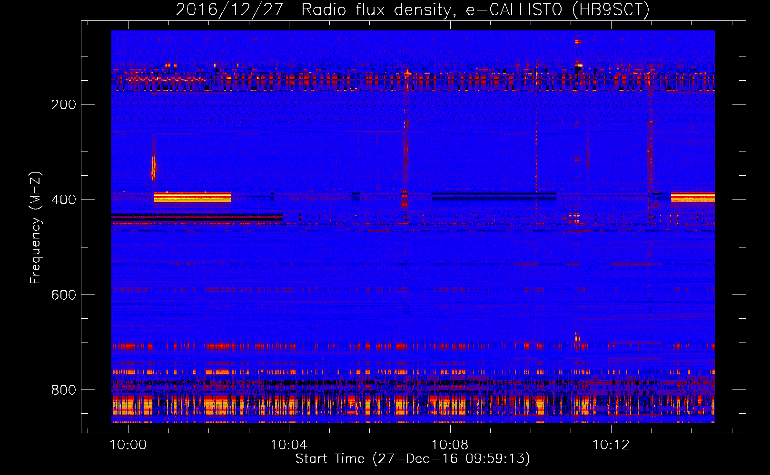Click the 600 frequency tick label

(64, 295)
